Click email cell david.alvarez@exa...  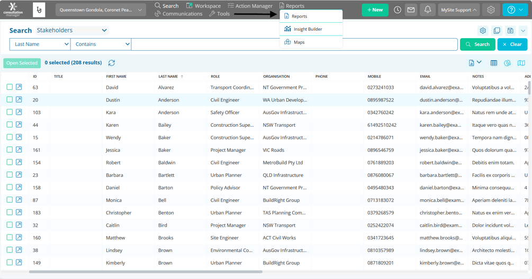(x=441, y=87)
